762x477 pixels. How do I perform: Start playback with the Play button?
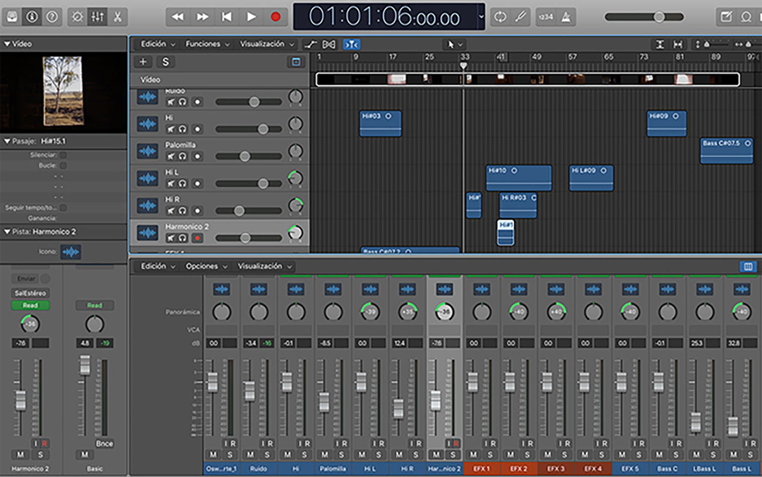click(251, 17)
